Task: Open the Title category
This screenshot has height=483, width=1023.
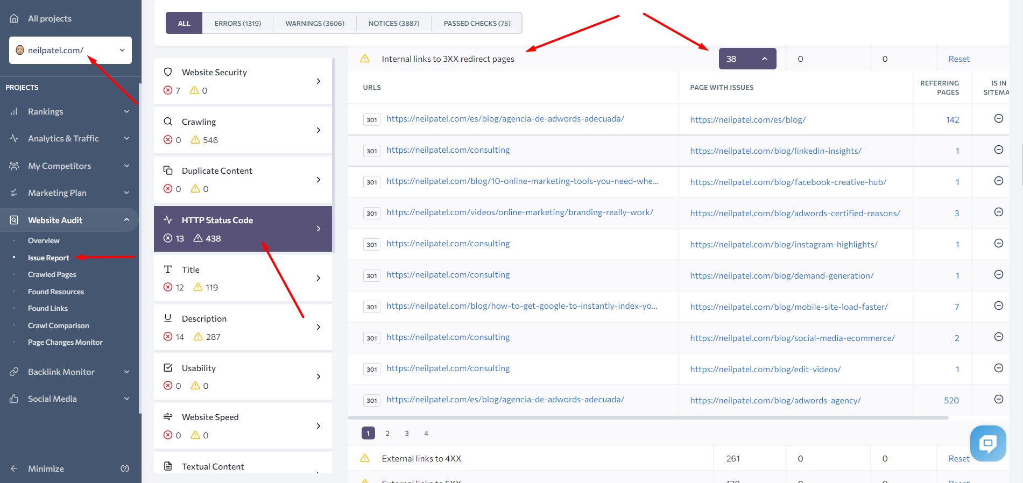Action: point(243,278)
